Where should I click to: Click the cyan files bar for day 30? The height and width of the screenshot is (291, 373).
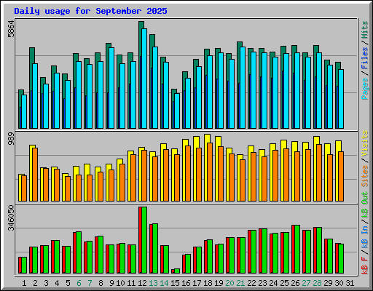[x=341, y=99]
